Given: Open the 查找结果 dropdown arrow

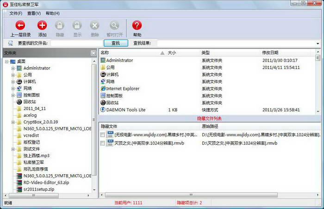Looking at the screenshot, I should pyautogui.click(x=318, y=43).
